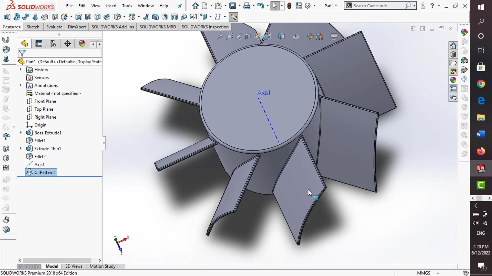Select the Extruded Boss/Base tool

click(x=7, y=17)
